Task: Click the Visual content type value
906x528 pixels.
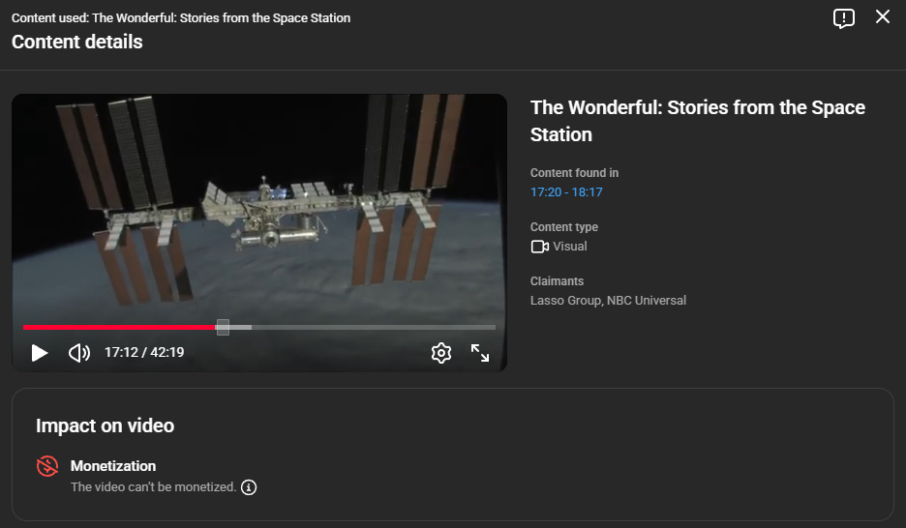Action: pyautogui.click(x=570, y=247)
